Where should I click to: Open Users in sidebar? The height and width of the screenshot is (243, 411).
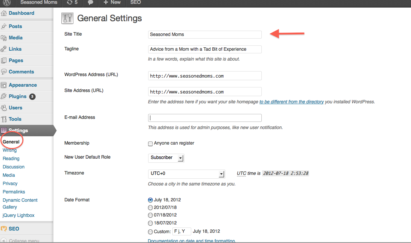(16, 107)
